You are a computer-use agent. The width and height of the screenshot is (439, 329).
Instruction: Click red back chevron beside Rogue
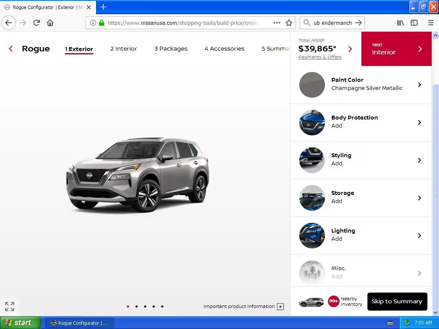point(11,49)
